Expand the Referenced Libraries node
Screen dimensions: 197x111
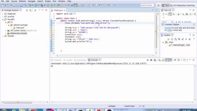coord(6,33)
